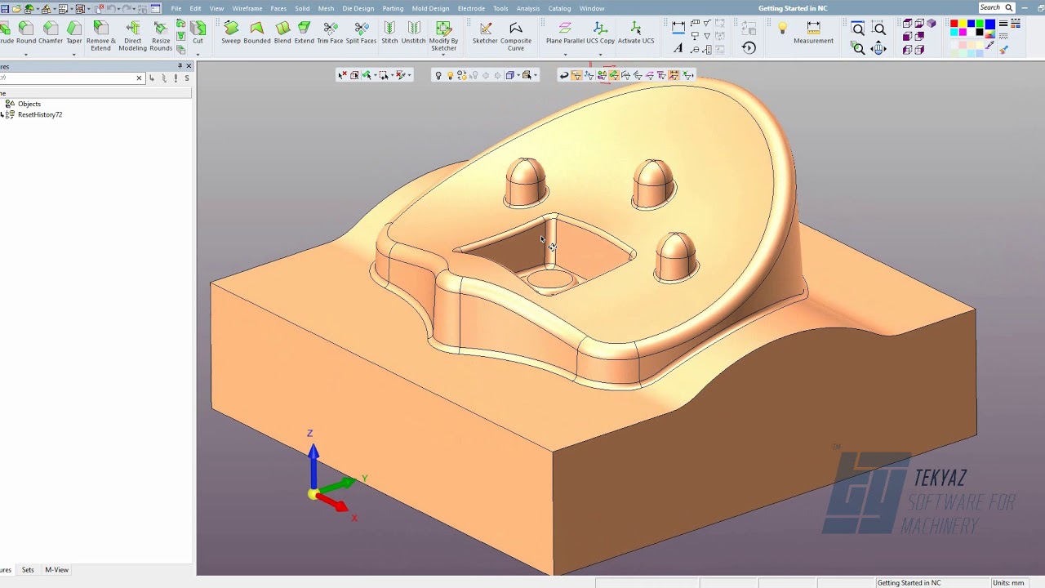Select the Bounded face tool

[257, 33]
